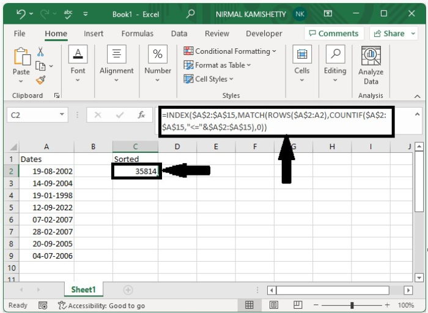Open the Undo history dropdown arrow
The height and width of the screenshot is (313, 428).
[x=31, y=13]
